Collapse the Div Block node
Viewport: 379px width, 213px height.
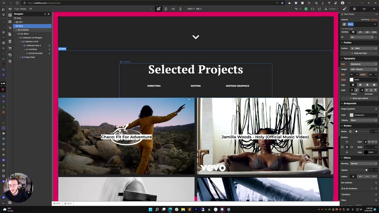[x=17, y=34]
